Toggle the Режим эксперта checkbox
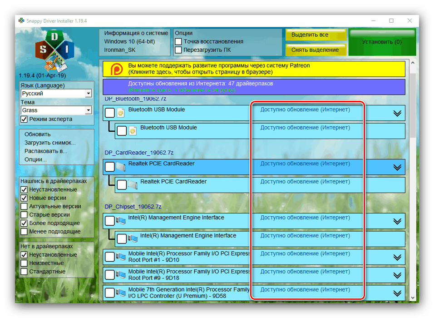This screenshot has width=434, height=318. pos(24,119)
